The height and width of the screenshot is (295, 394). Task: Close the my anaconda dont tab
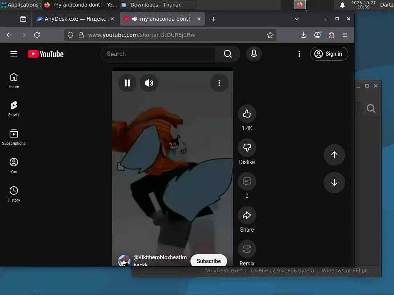point(199,19)
